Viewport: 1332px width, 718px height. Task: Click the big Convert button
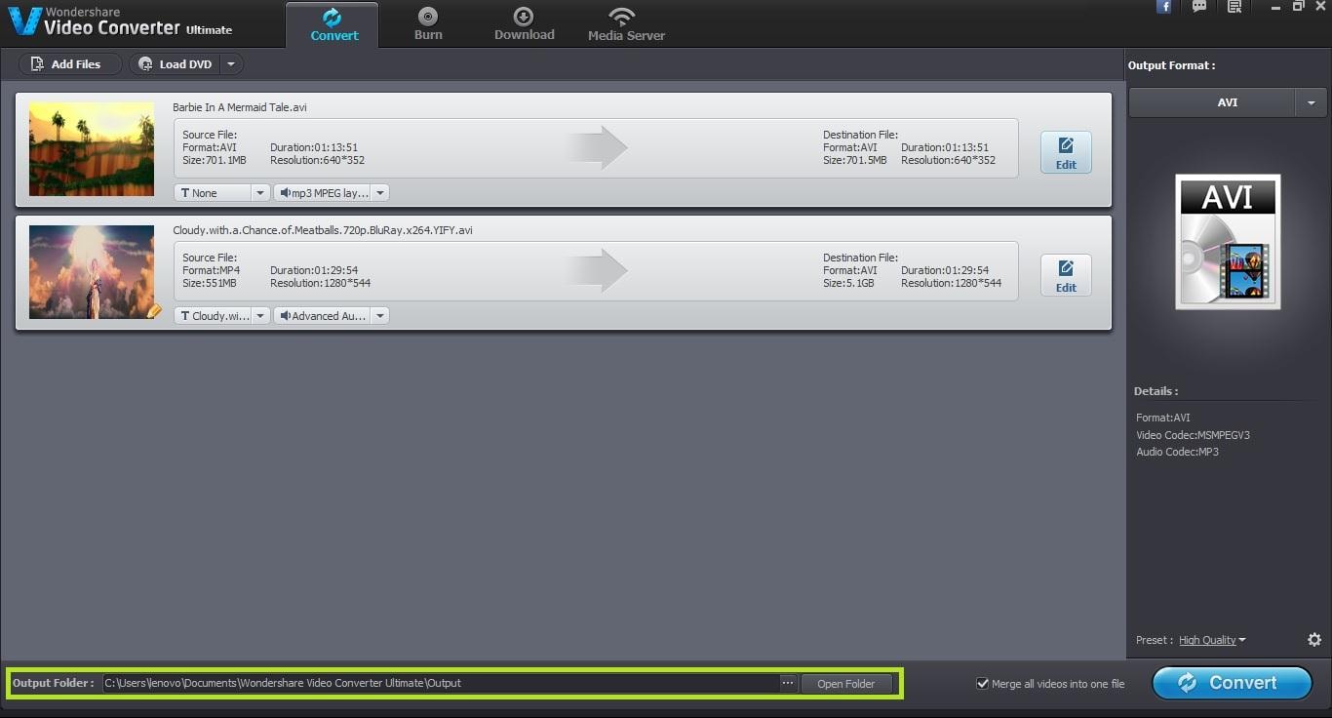click(x=1232, y=683)
